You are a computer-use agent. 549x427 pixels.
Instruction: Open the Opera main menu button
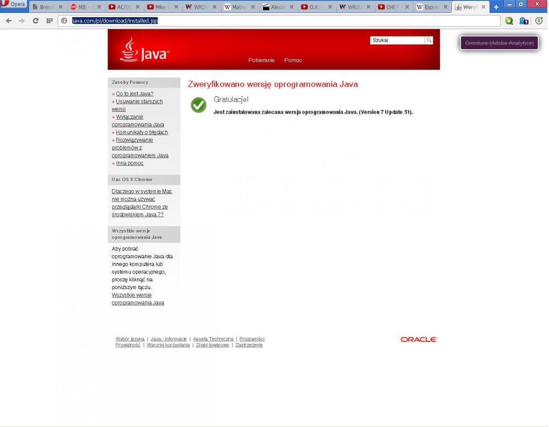(14, 5)
